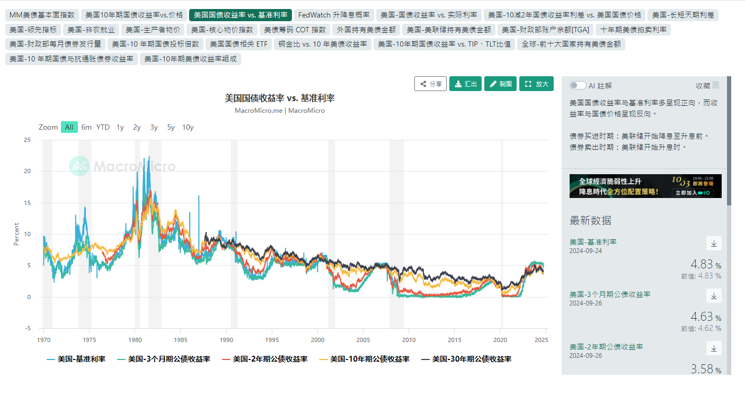Select the YTD zoom range

click(103, 127)
